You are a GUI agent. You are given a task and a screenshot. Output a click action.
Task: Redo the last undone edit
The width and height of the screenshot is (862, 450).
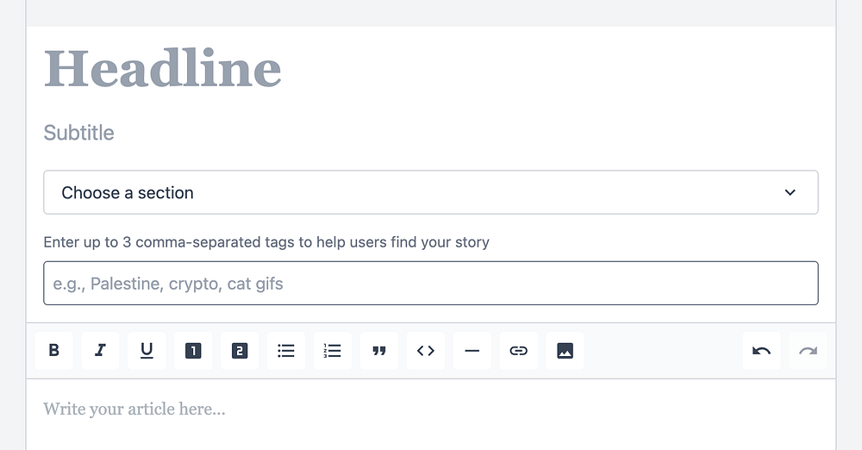pos(809,351)
